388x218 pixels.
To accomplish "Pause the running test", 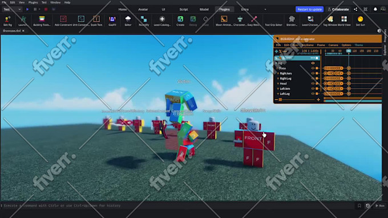I will point(35,9).
